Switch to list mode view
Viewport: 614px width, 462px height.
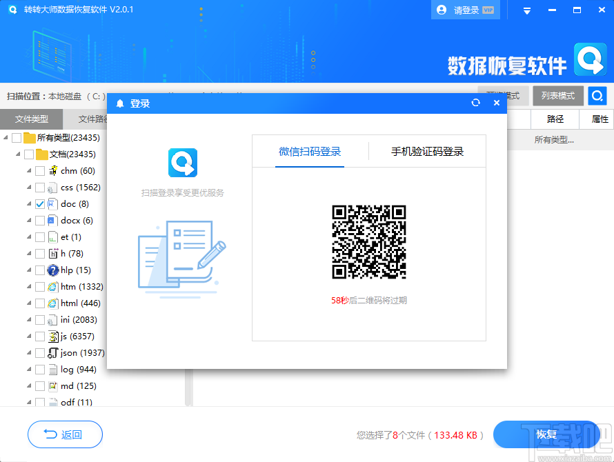tap(558, 96)
